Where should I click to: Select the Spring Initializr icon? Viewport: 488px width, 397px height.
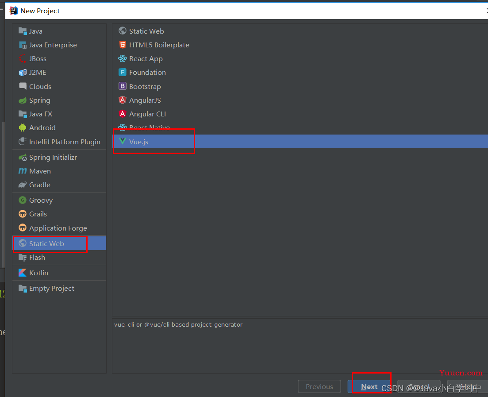click(23, 158)
